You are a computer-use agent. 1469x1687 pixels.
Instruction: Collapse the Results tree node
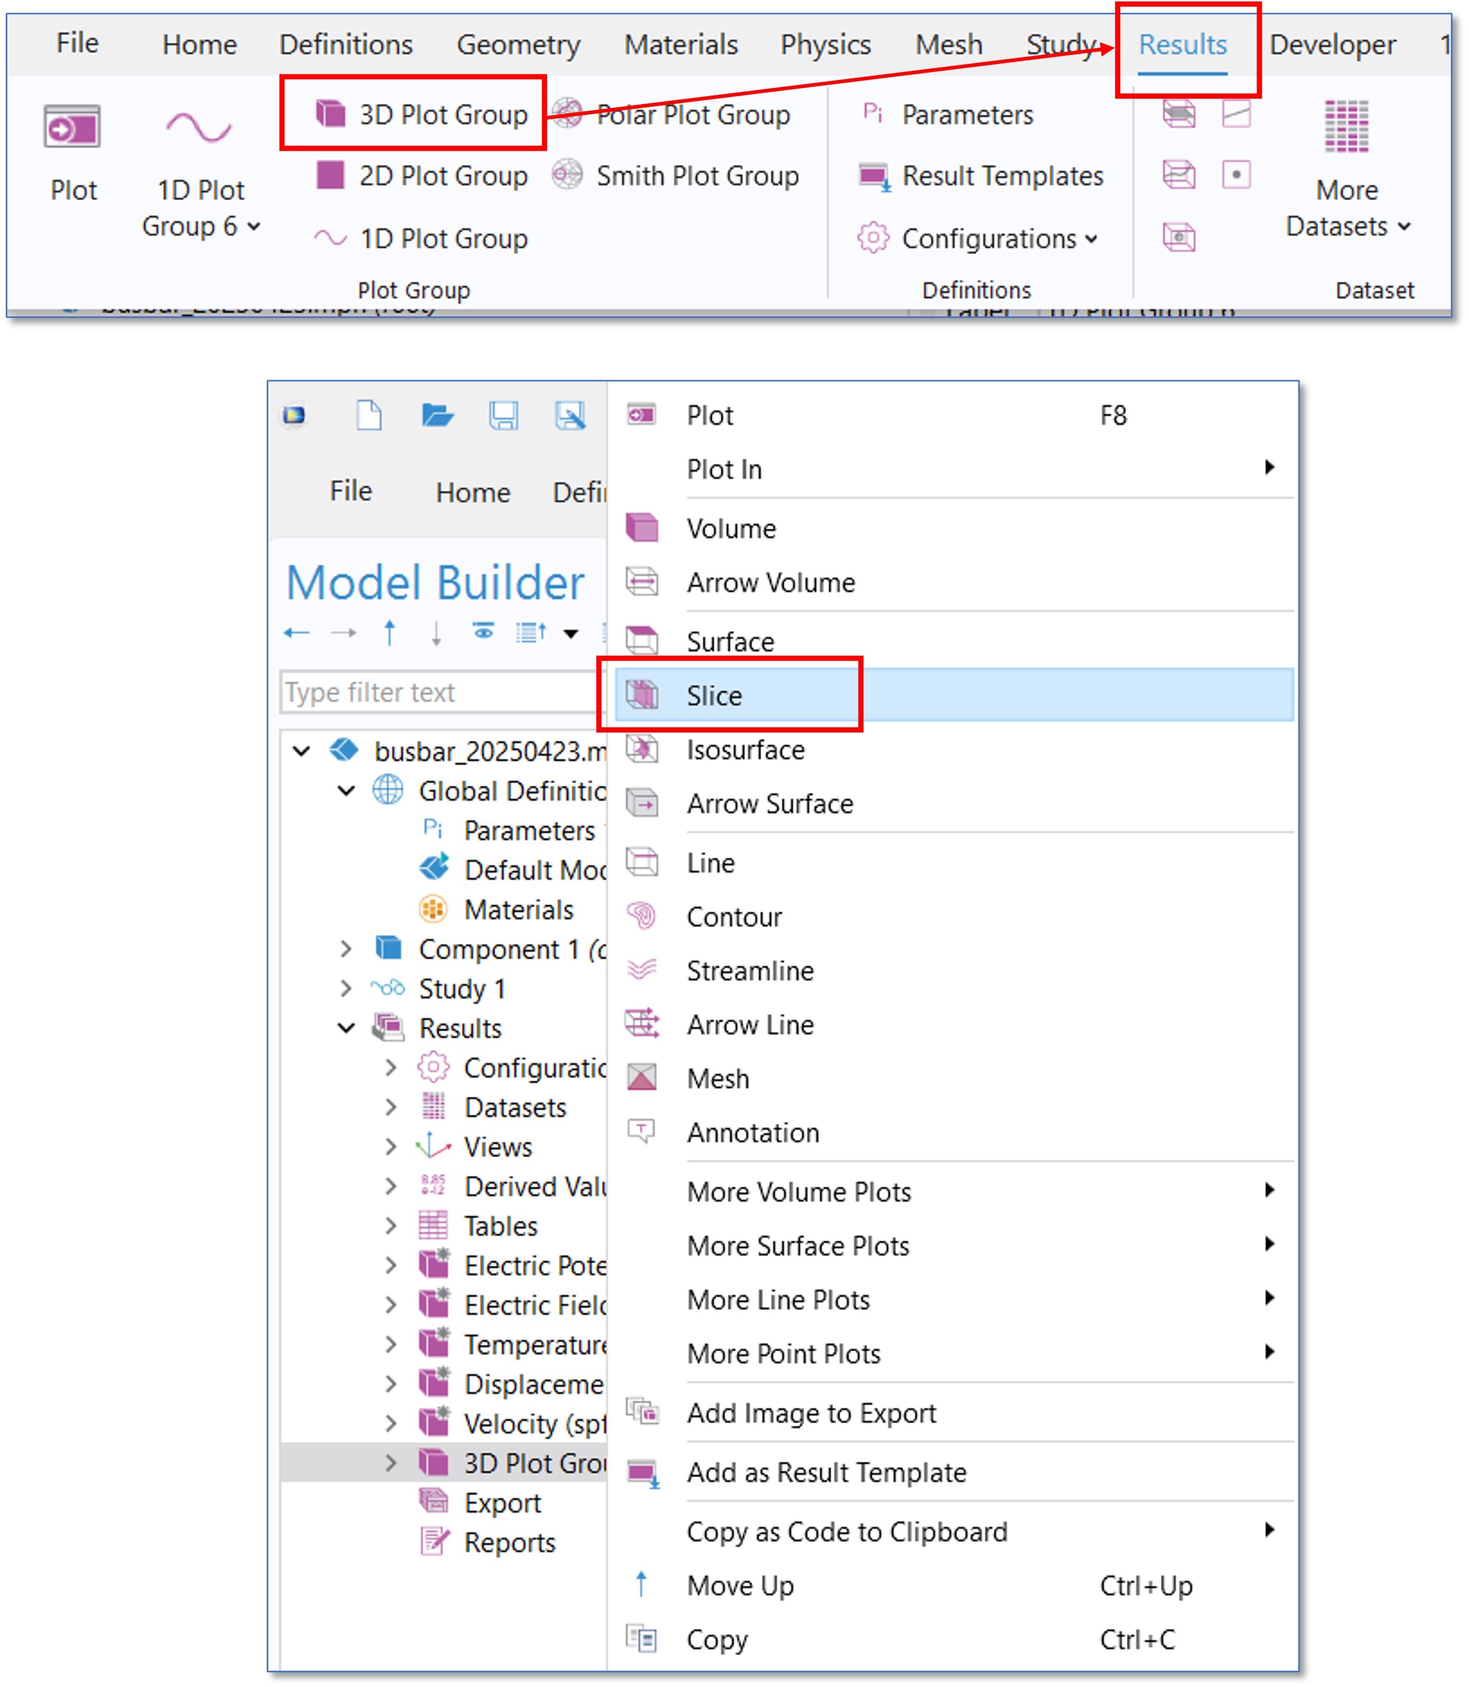[x=346, y=1028]
